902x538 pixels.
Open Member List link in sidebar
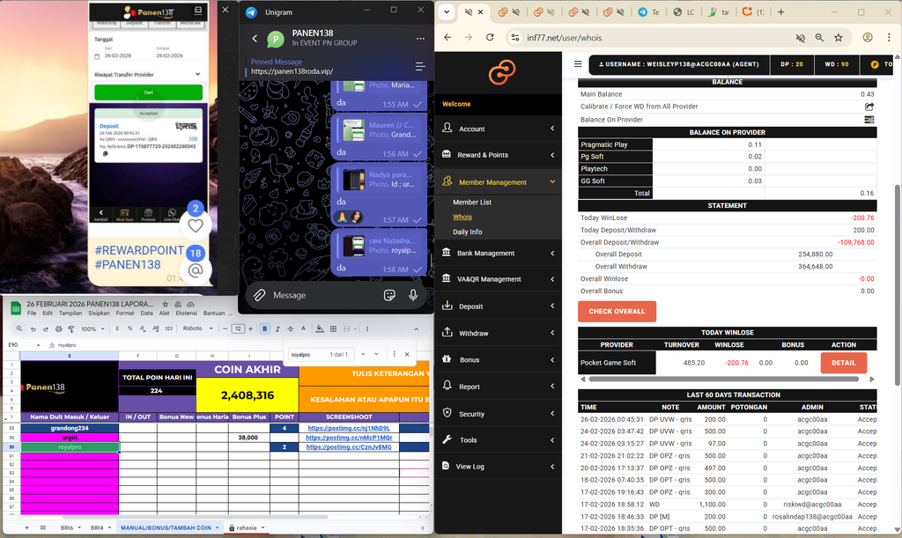(x=472, y=203)
